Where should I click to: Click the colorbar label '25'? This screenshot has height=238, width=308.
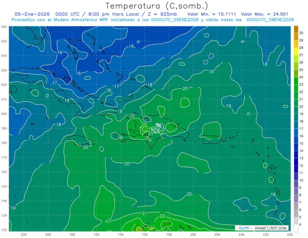[x=301, y=70]
